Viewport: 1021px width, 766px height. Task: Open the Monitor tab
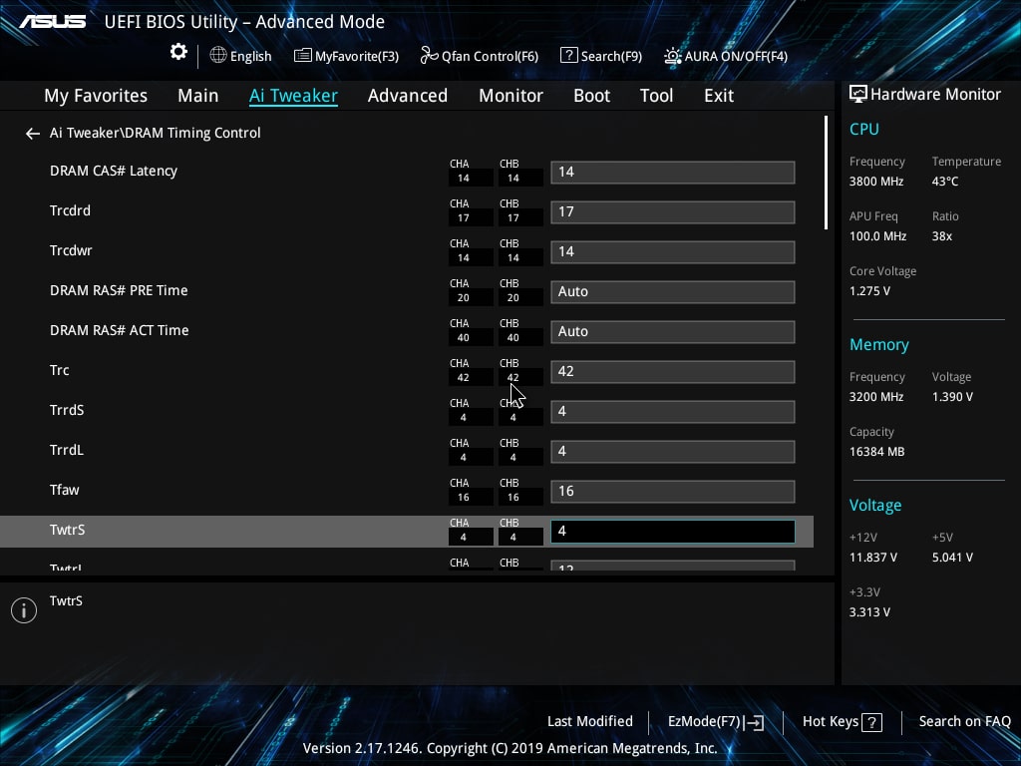click(x=511, y=96)
